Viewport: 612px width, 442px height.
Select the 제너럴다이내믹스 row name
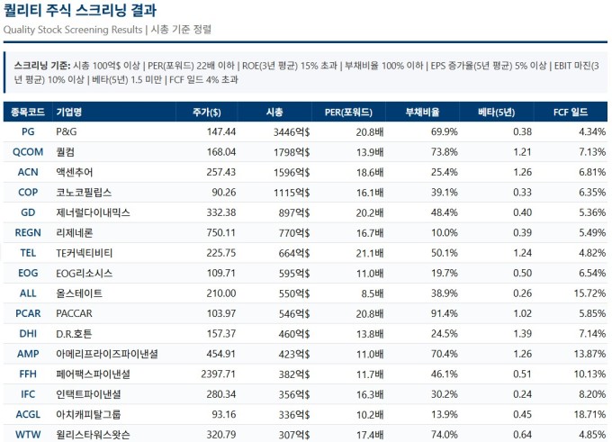point(92,212)
